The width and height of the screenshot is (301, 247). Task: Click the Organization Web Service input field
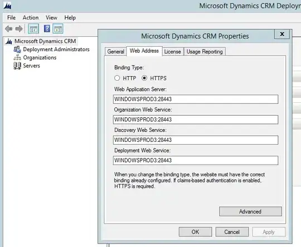coord(196,120)
